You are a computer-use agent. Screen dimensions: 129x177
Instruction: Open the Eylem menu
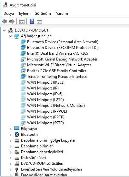(x=24, y=14)
